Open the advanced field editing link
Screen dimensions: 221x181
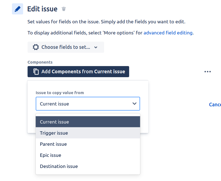[168, 33]
